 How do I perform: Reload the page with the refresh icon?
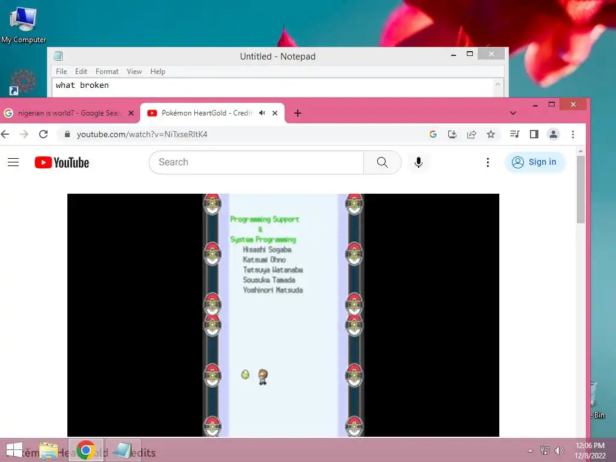pyautogui.click(x=43, y=134)
